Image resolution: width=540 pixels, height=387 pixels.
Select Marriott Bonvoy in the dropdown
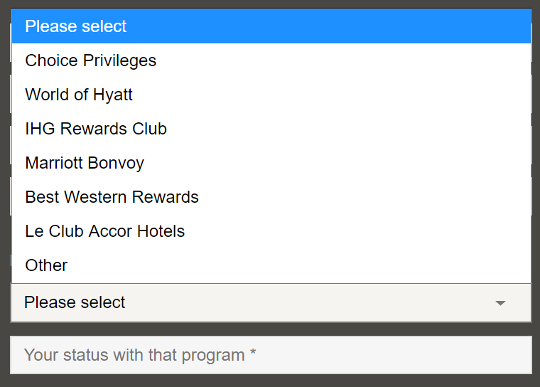(85, 163)
